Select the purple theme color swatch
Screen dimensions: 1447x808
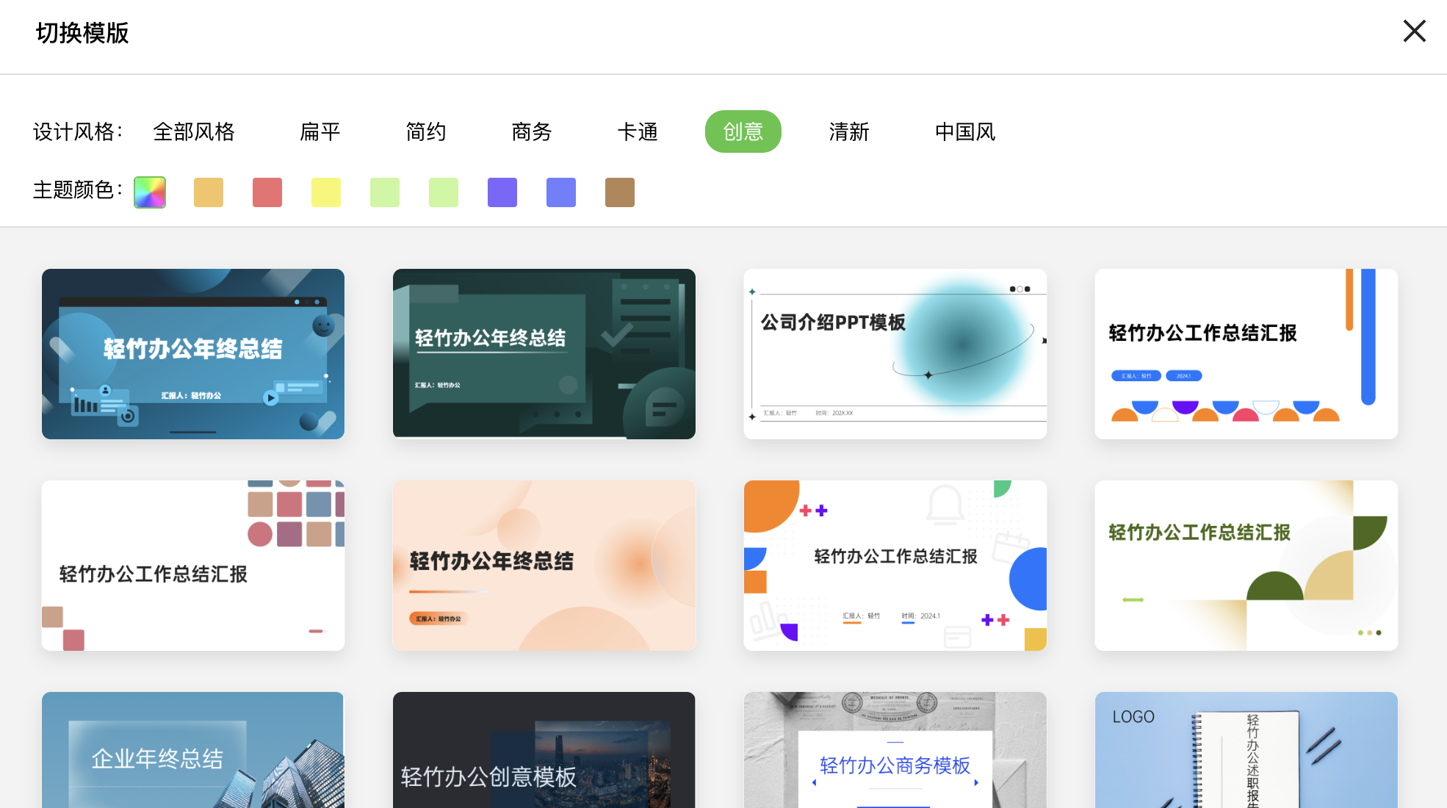pos(502,192)
